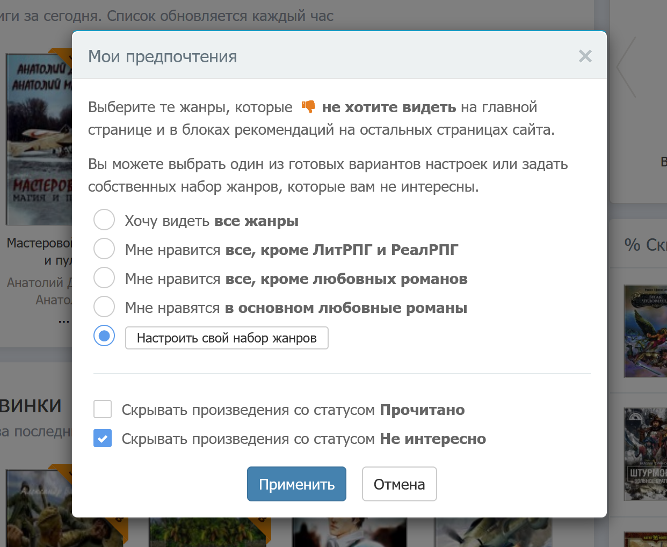
Task: Open the "Мастеровой" book cover thumbnail
Action: 39,140
